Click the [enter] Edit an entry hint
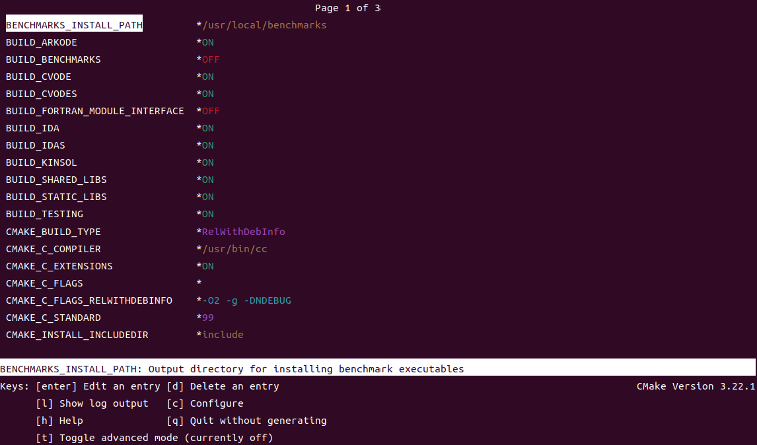 98,386
